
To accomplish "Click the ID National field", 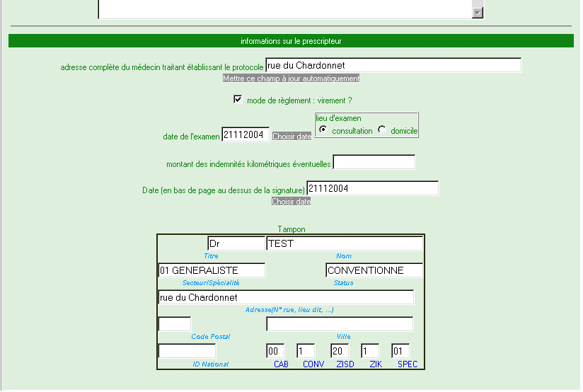I will (187, 351).
